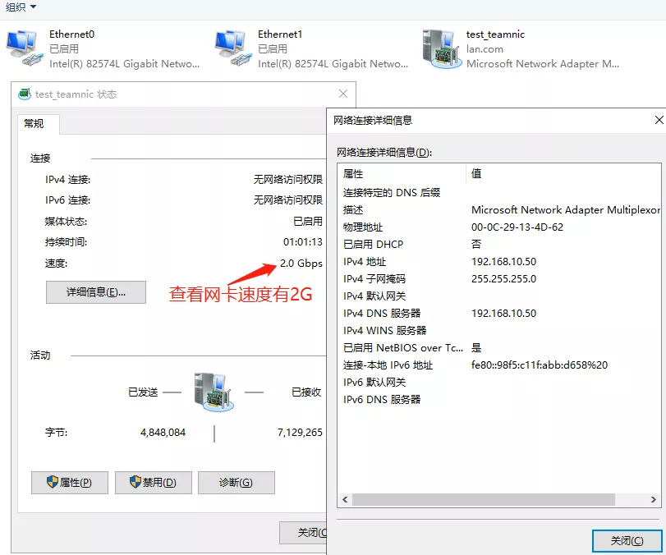This screenshot has height=555, width=666.
Task: Click the details list right scroll arrow
Action: tap(655, 499)
